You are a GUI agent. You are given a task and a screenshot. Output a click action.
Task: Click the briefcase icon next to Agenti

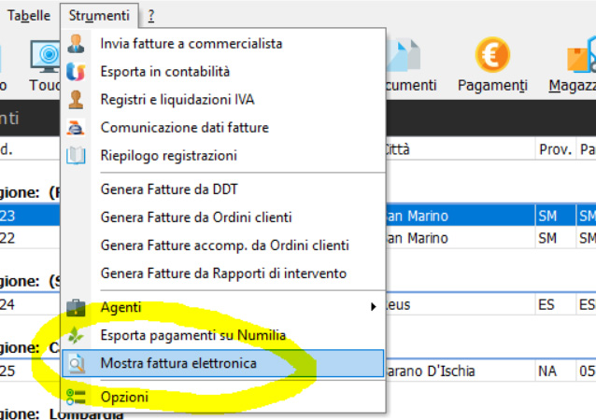[76, 307]
